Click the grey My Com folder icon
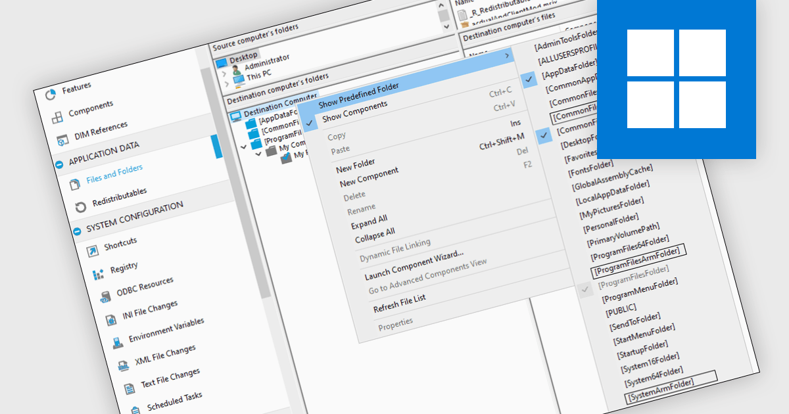 270,150
